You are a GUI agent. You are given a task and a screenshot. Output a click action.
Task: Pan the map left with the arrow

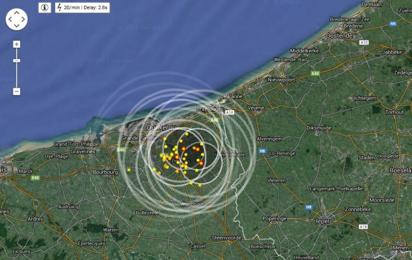(10, 19)
